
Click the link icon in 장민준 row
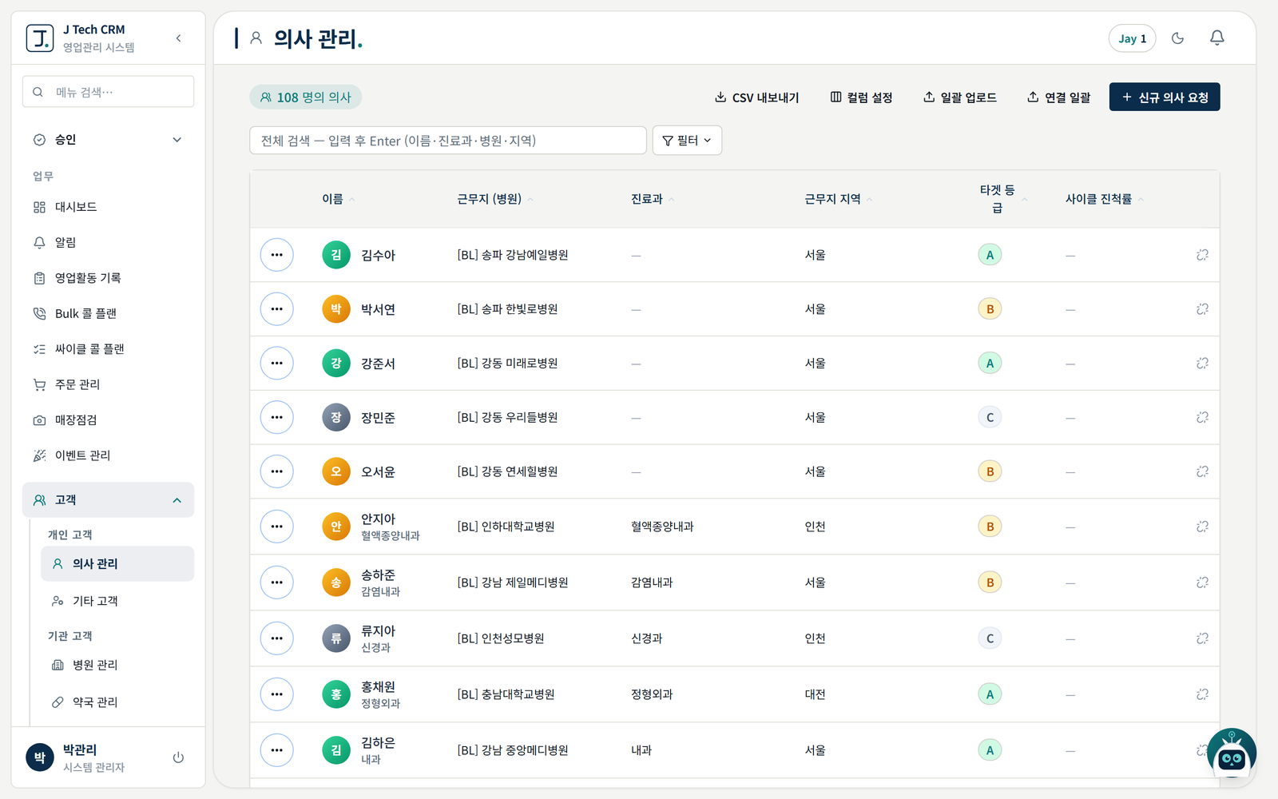pyautogui.click(x=1202, y=418)
